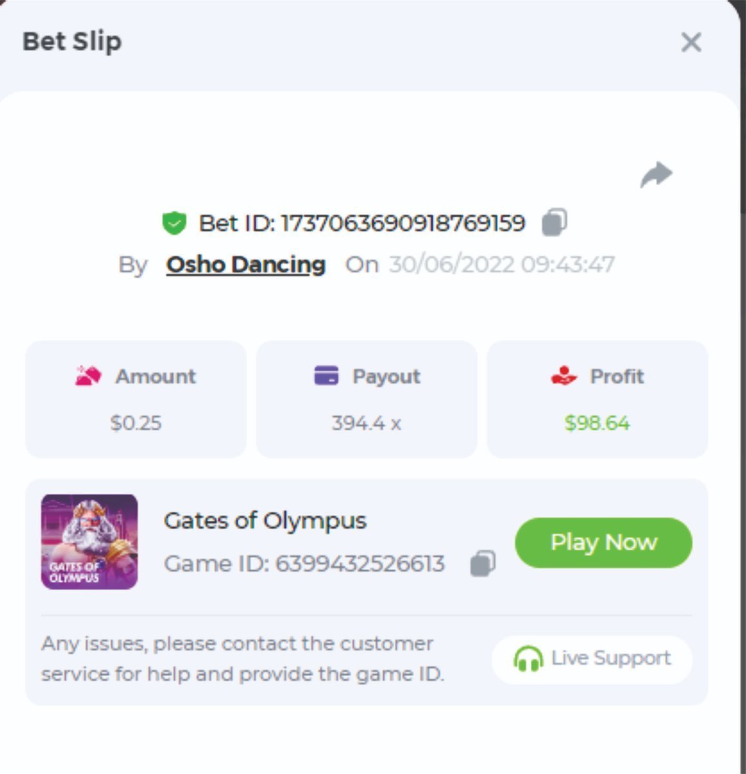Click the red Profit hand icon

564,375
